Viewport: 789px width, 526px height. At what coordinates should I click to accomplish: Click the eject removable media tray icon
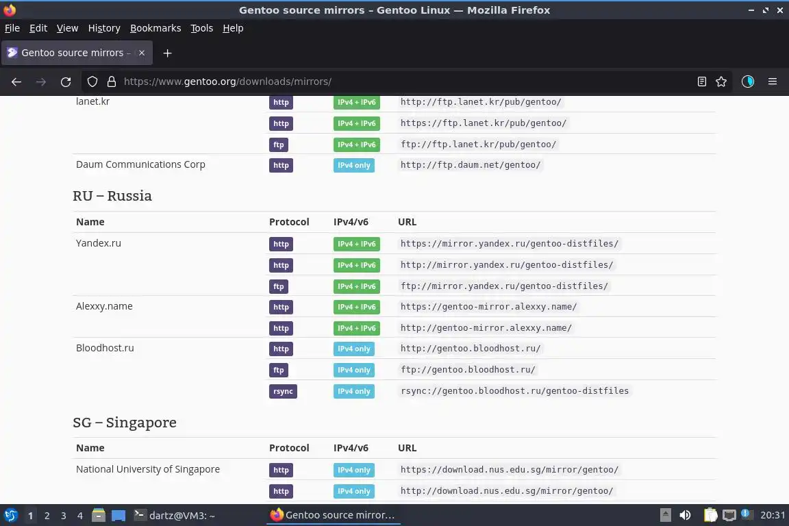coord(665,516)
